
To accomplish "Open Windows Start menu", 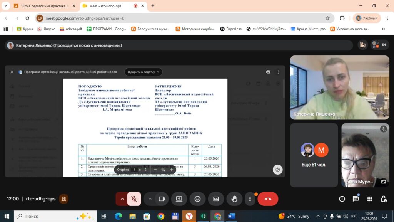I will pyautogui.click(x=7, y=216).
